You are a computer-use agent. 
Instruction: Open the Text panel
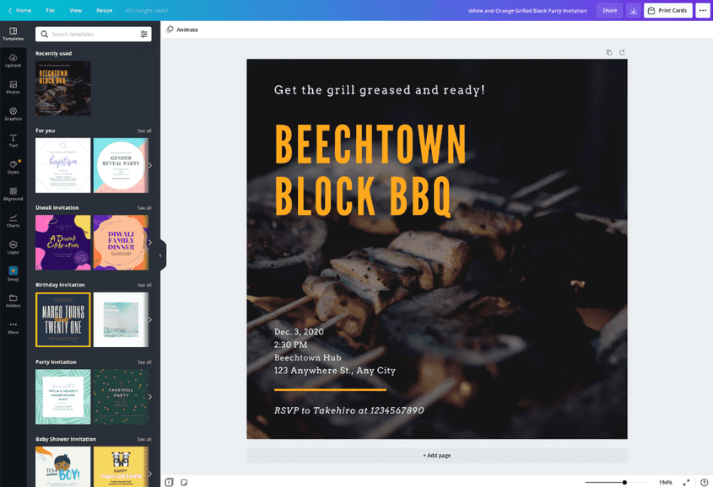[x=13, y=140]
